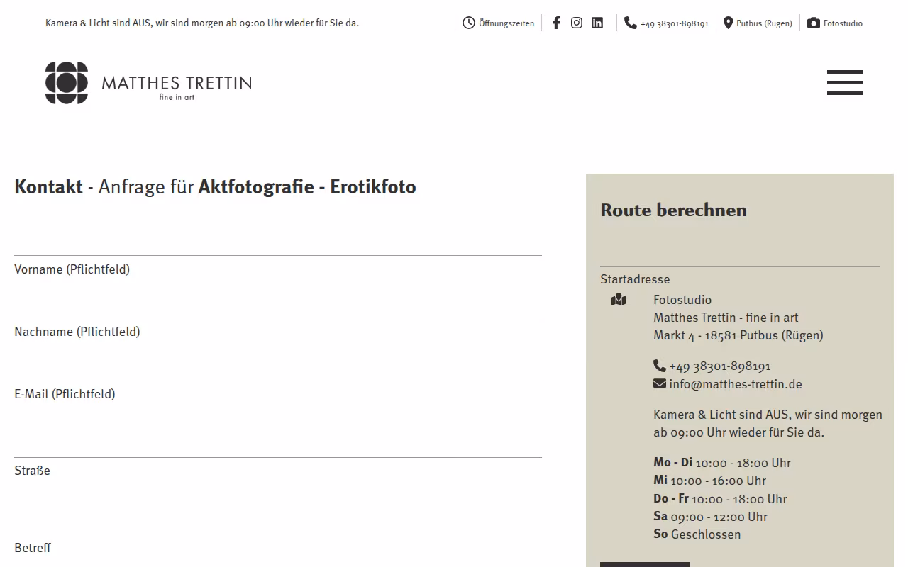Click the envelope icon beside email address

click(x=660, y=384)
